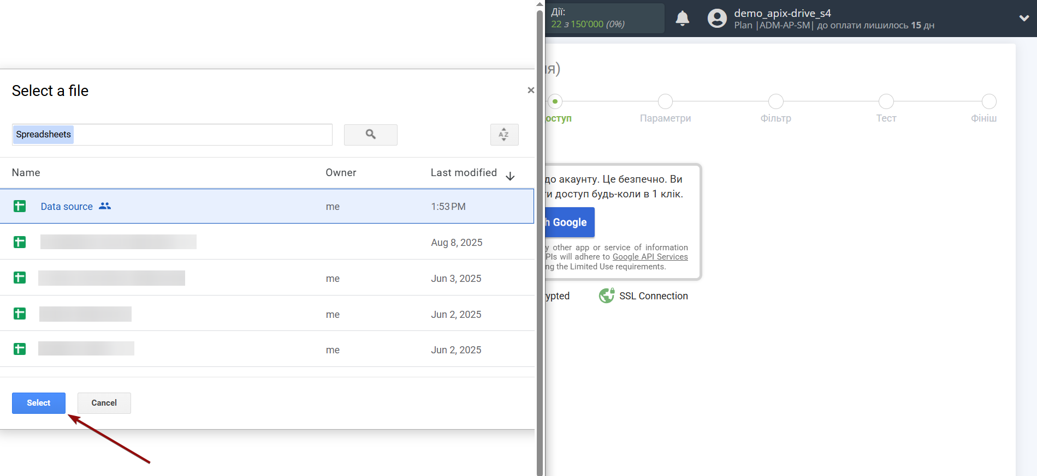Screen dimensions: 1037x476
Task: Click the user account avatar icon
Action: [x=717, y=19]
